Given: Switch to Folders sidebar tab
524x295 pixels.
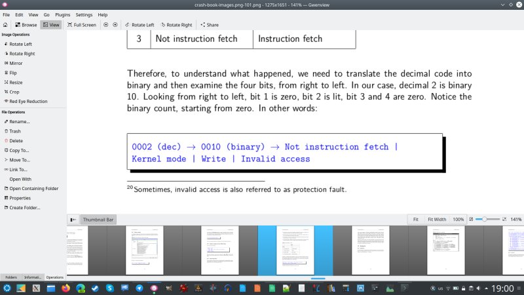Looking at the screenshot, I should tap(11, 277).
